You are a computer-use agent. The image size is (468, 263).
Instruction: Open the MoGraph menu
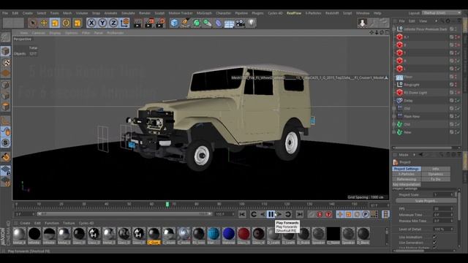[x=205, y=13]
